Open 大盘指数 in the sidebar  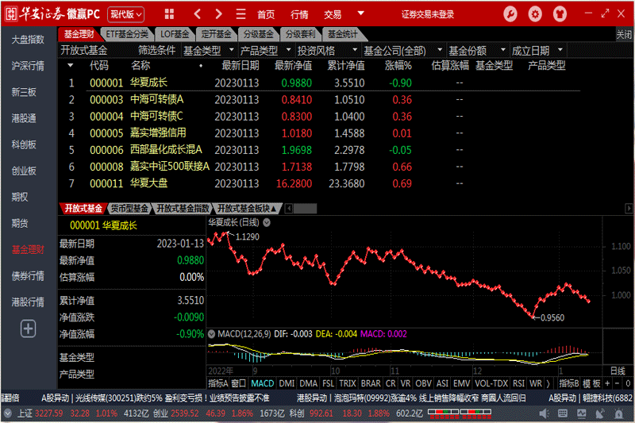28,40
